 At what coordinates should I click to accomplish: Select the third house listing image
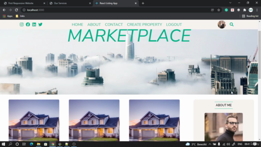154,120
